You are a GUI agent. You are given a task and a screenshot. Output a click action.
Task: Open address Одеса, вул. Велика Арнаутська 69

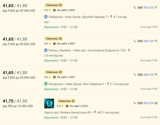click(68, 113)
